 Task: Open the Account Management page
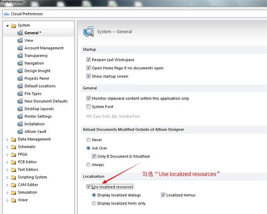pyautogui.click(x=44, y=48)
